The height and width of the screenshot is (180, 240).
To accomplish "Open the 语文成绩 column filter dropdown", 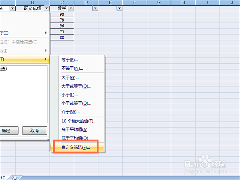I will click(x=46, y=8).
